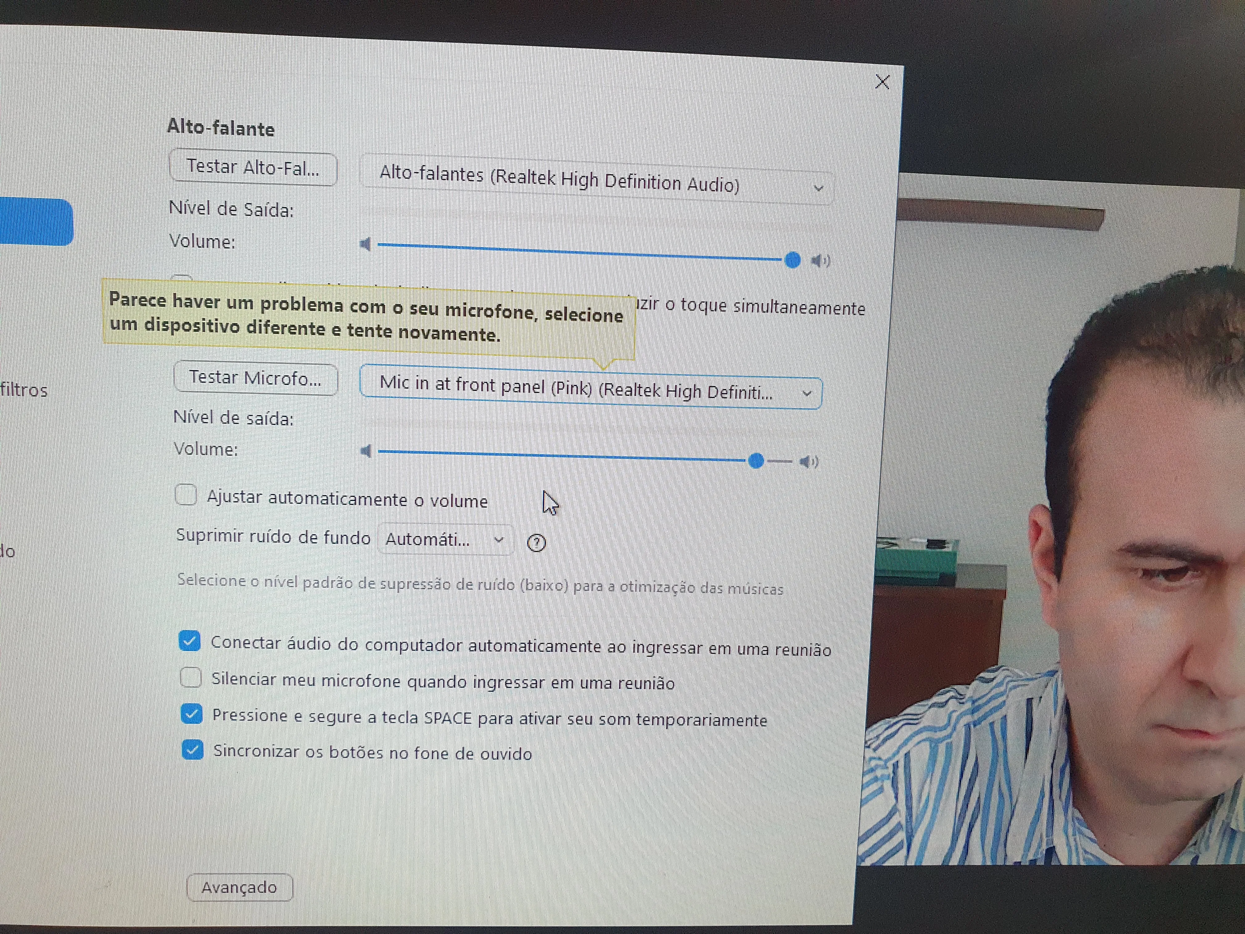Click the speaker volume low icon

click(365, 244)
